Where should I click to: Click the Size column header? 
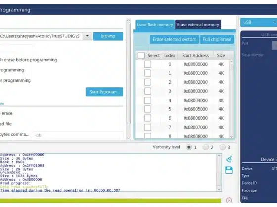tap(221, 55)
